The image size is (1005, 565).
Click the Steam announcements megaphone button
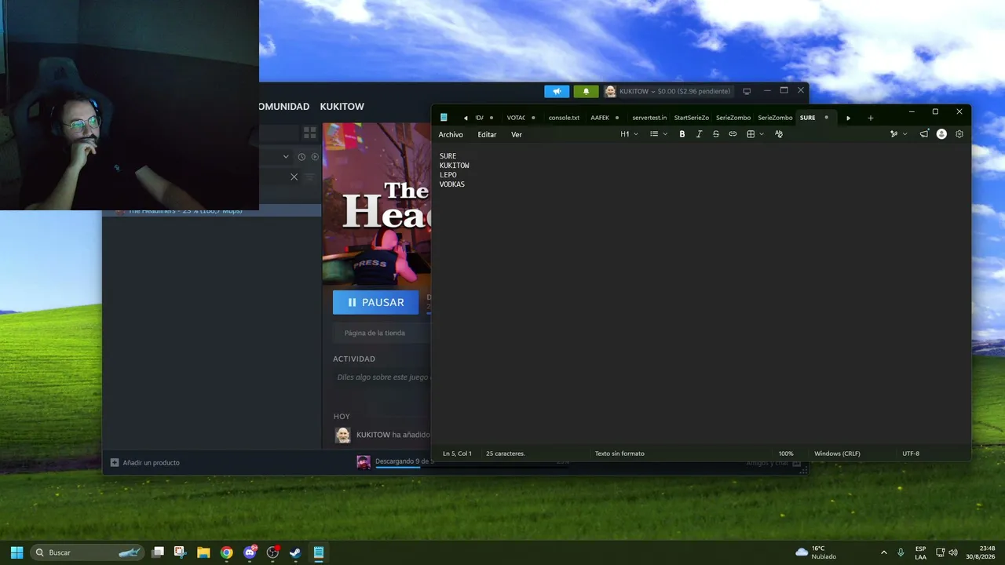[x=557, y=91]
